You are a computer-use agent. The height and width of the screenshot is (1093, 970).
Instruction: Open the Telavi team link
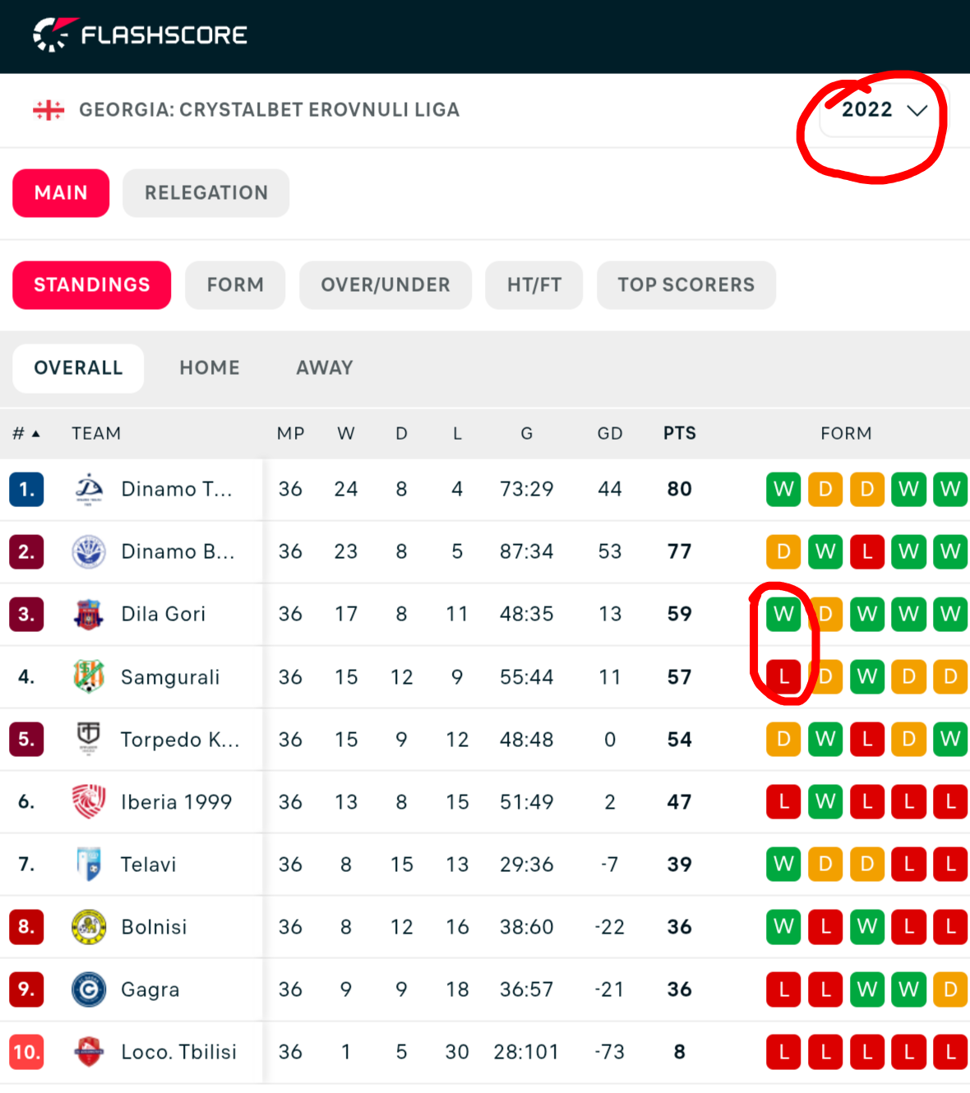click(x=148, y=865)
